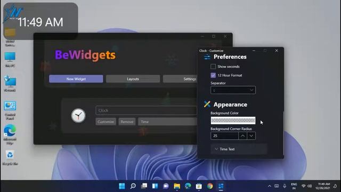The image size is (341, 192).
Task: Open the Settings tab in BeWidgets
Action: click(180, 79)
